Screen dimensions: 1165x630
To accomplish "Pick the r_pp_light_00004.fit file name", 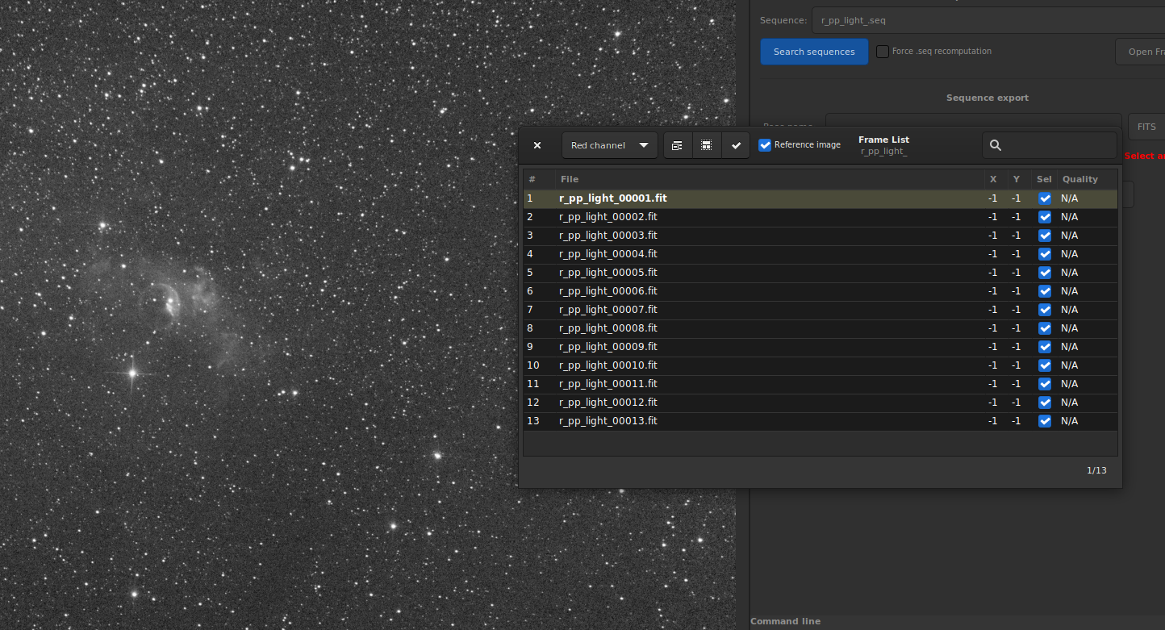I will click(608, 254).
